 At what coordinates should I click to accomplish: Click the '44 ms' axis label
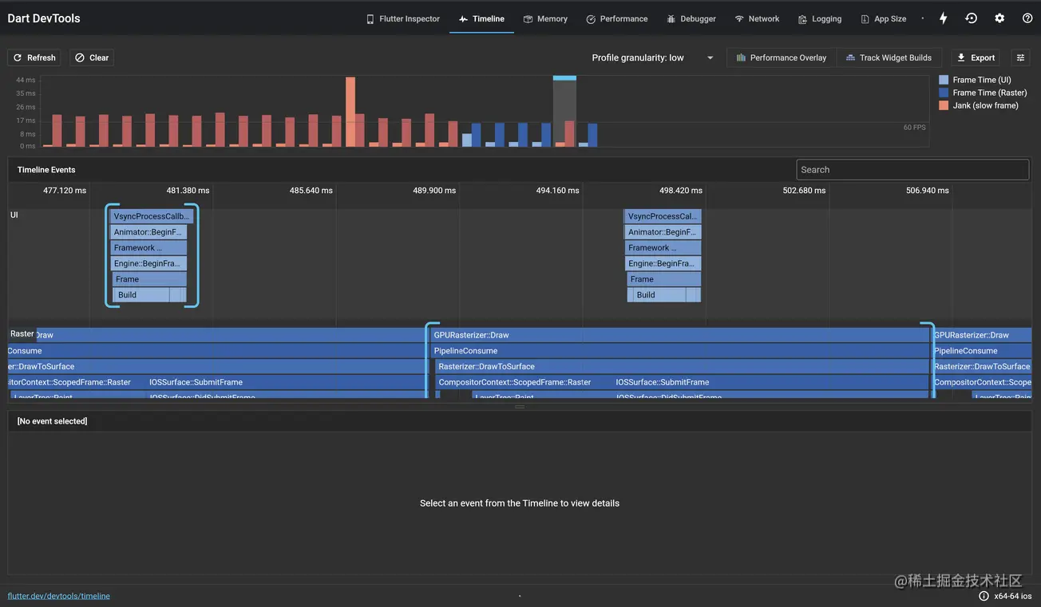26,80
